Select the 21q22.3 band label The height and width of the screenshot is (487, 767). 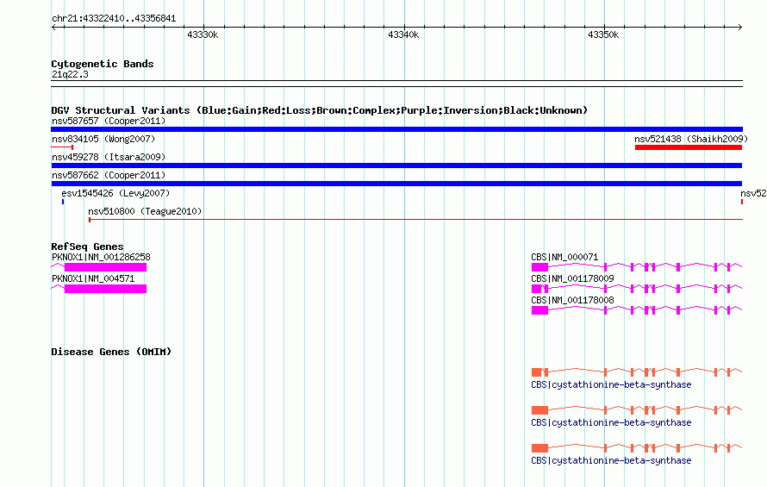tap(70, 74)
